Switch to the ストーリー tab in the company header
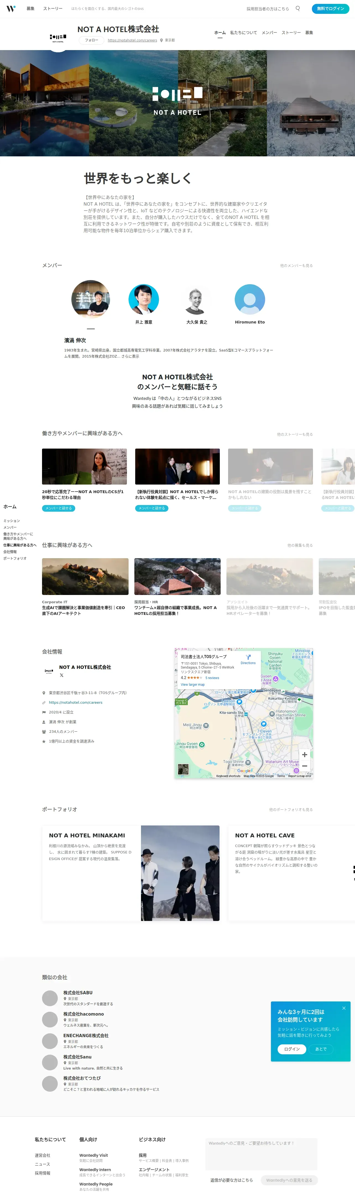 pos(291,33)
